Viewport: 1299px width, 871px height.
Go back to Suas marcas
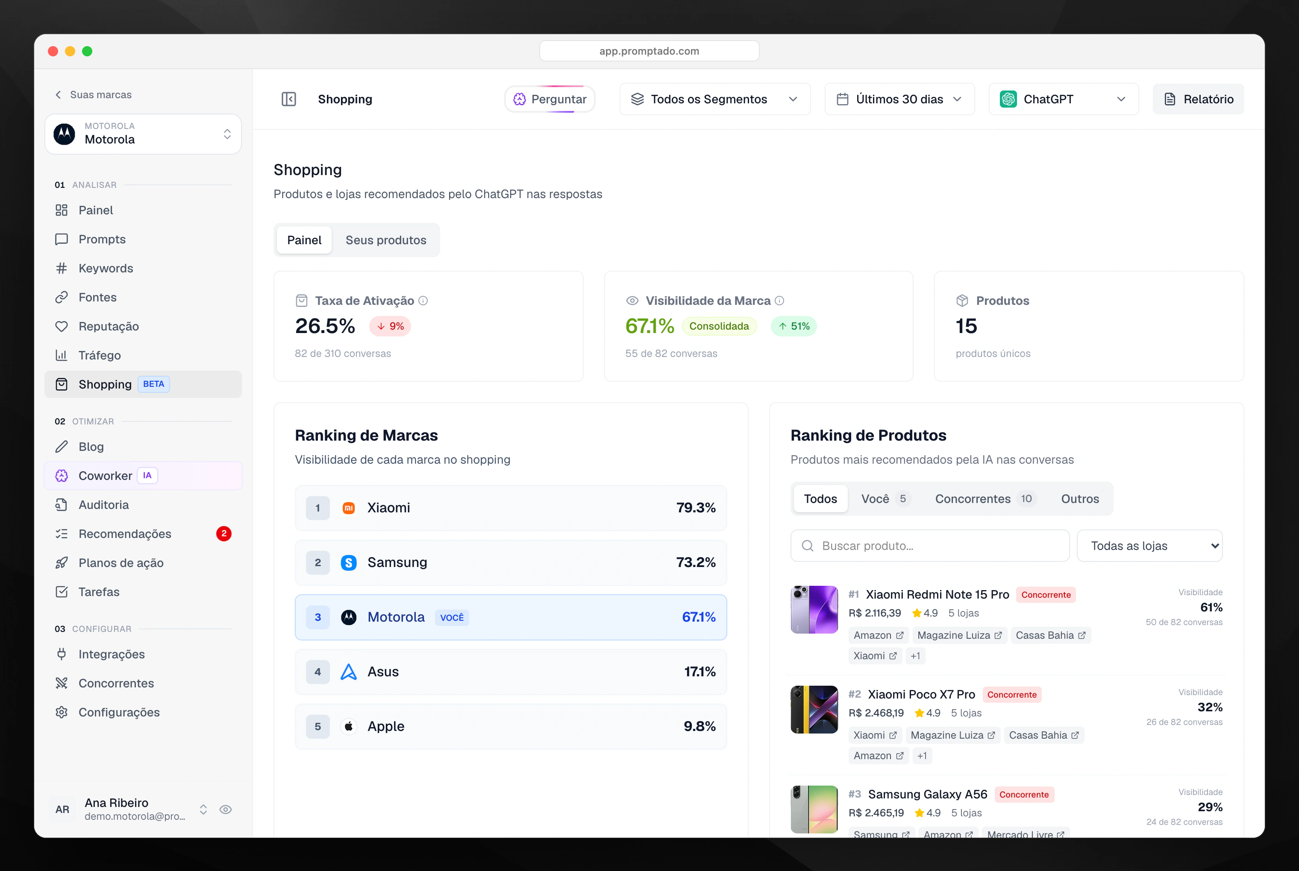click(x=94, y=94)
